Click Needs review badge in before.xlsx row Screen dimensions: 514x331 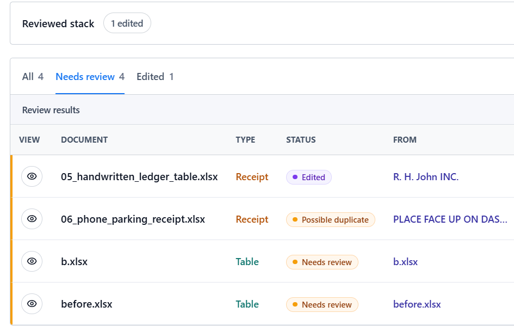322,304
